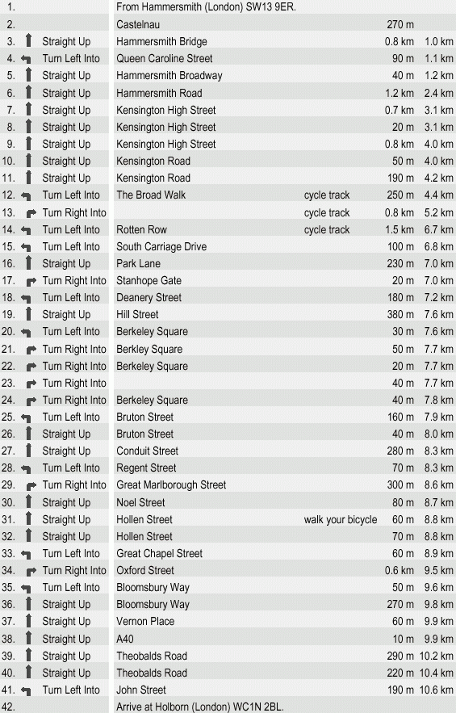Click turn-right arrow for Oxford Street
The height and width of the screenshot is (713, 456).
click(x=31, y=571)
